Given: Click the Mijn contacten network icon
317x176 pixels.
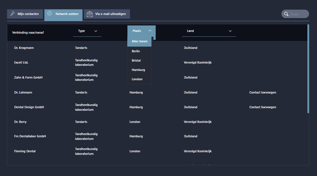Looking at the screenshot, I should [x=12, y=14].
